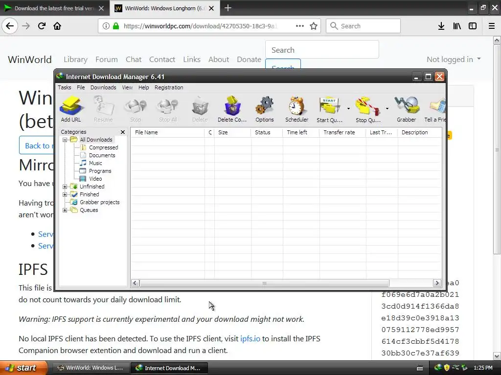
Task: Go back in Firefox
Action: 10,26
